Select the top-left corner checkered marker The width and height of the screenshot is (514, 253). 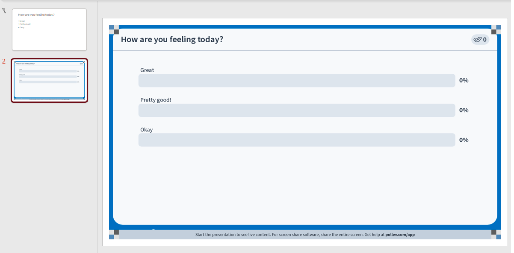(x=114, y=29)
